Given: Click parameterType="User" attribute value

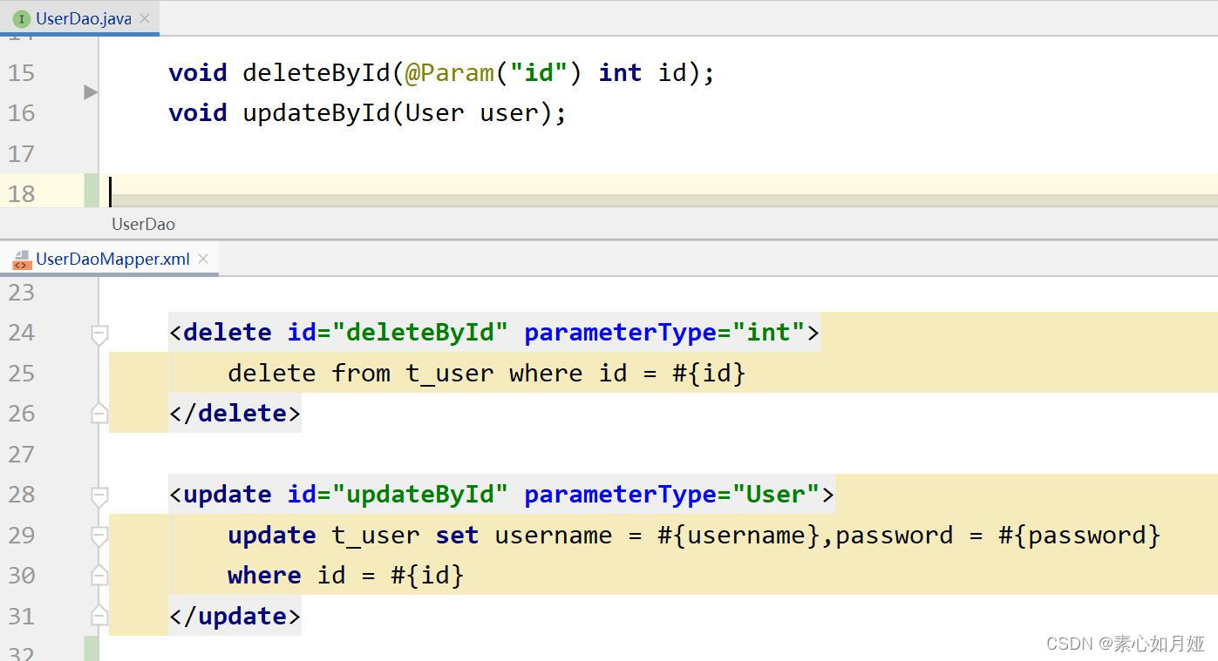Looking at the screenshot, I should 775,495.
